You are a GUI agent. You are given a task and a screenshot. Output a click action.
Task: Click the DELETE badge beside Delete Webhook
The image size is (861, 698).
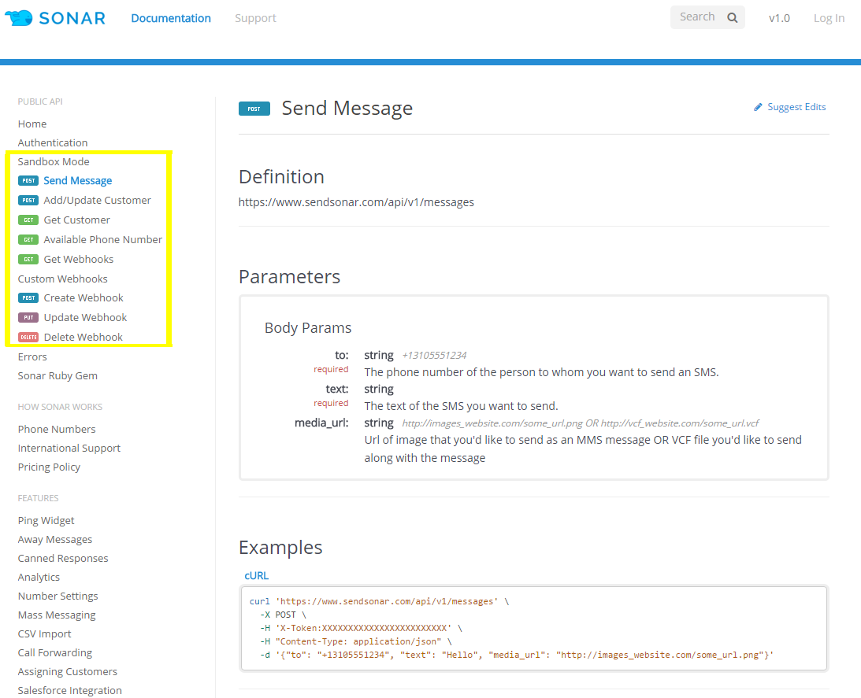(28, 337)
